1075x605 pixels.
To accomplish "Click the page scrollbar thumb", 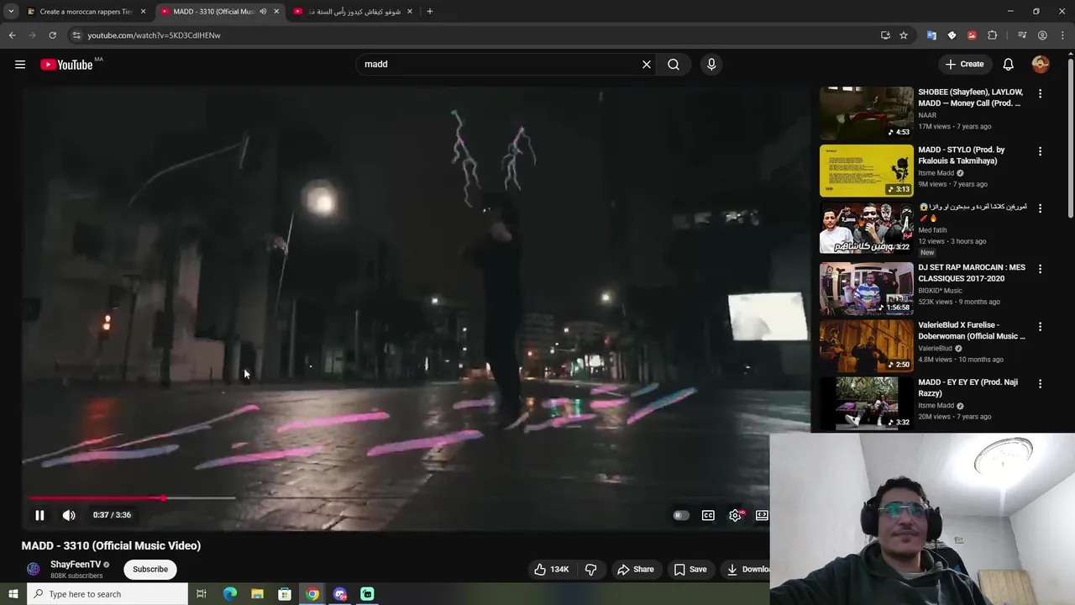I will 1071,139.
